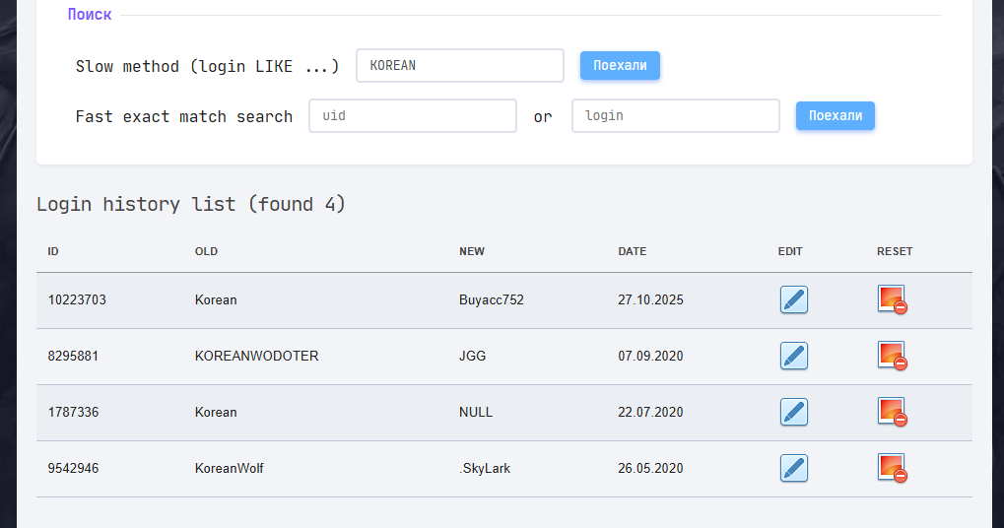Click the OLD column header
This screenshot has height=528, width=1004.
pyautogui.click(x=206, y=251)
